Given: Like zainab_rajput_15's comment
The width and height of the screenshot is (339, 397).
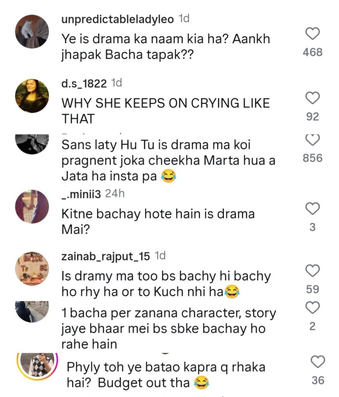Looking at the screenshot, I should point(313,270).
